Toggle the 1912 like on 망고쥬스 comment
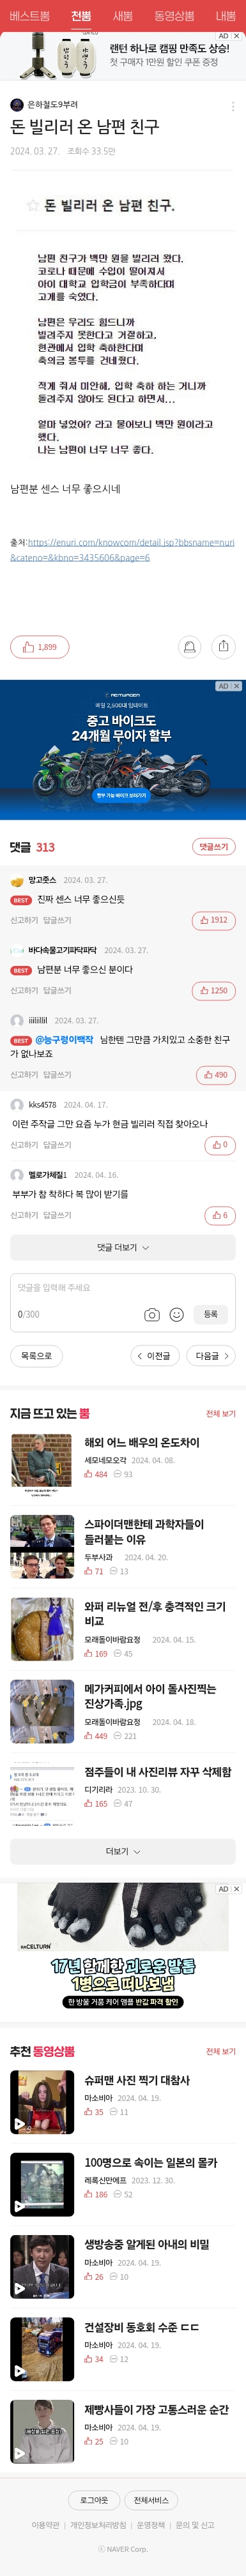Screen dimensions: 246x2576 click(x=213, y=920)
